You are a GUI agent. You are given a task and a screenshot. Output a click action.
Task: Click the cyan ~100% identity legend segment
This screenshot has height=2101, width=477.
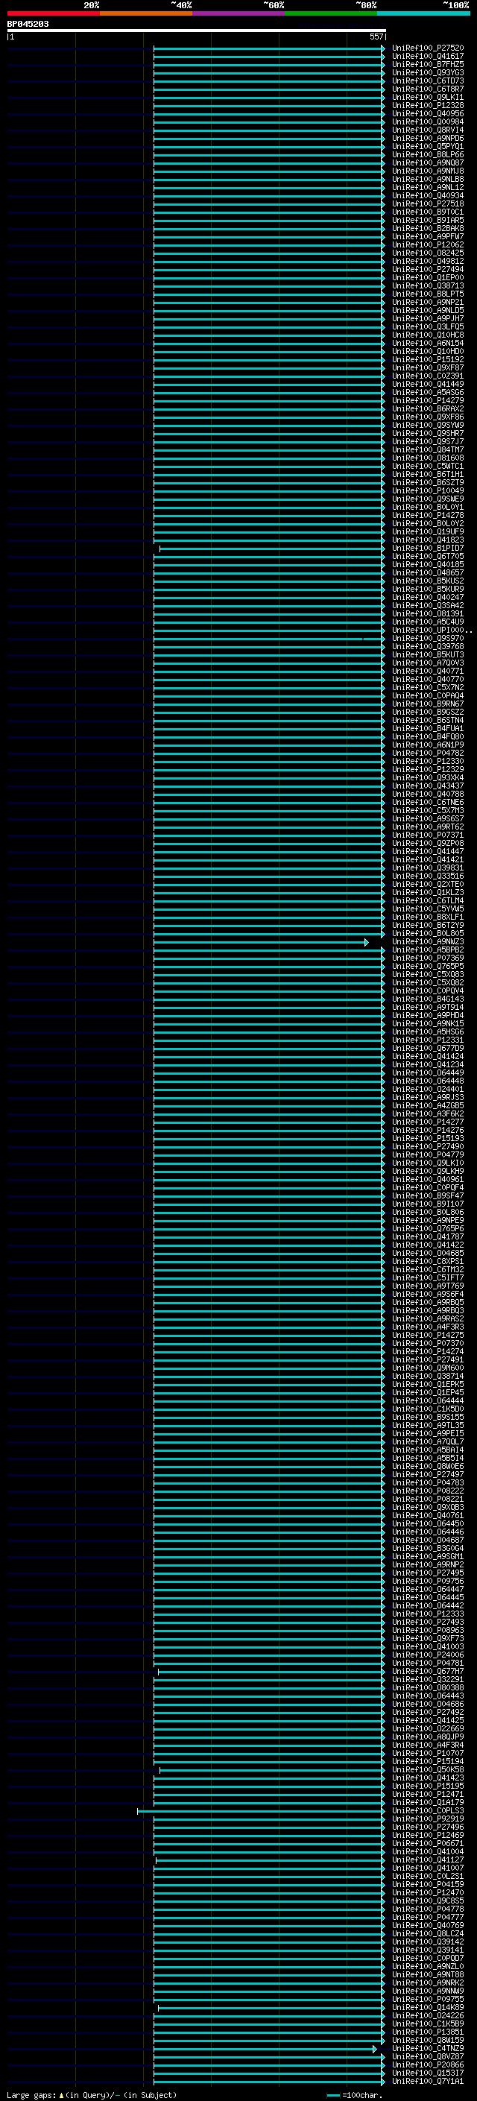pos(423,13)
